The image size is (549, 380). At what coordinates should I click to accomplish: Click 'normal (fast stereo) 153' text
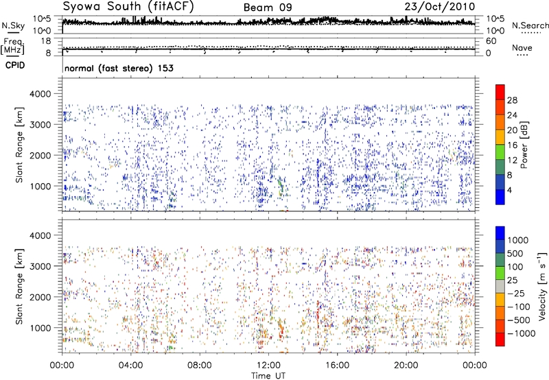pyautogui.click(x=119, y=68)
